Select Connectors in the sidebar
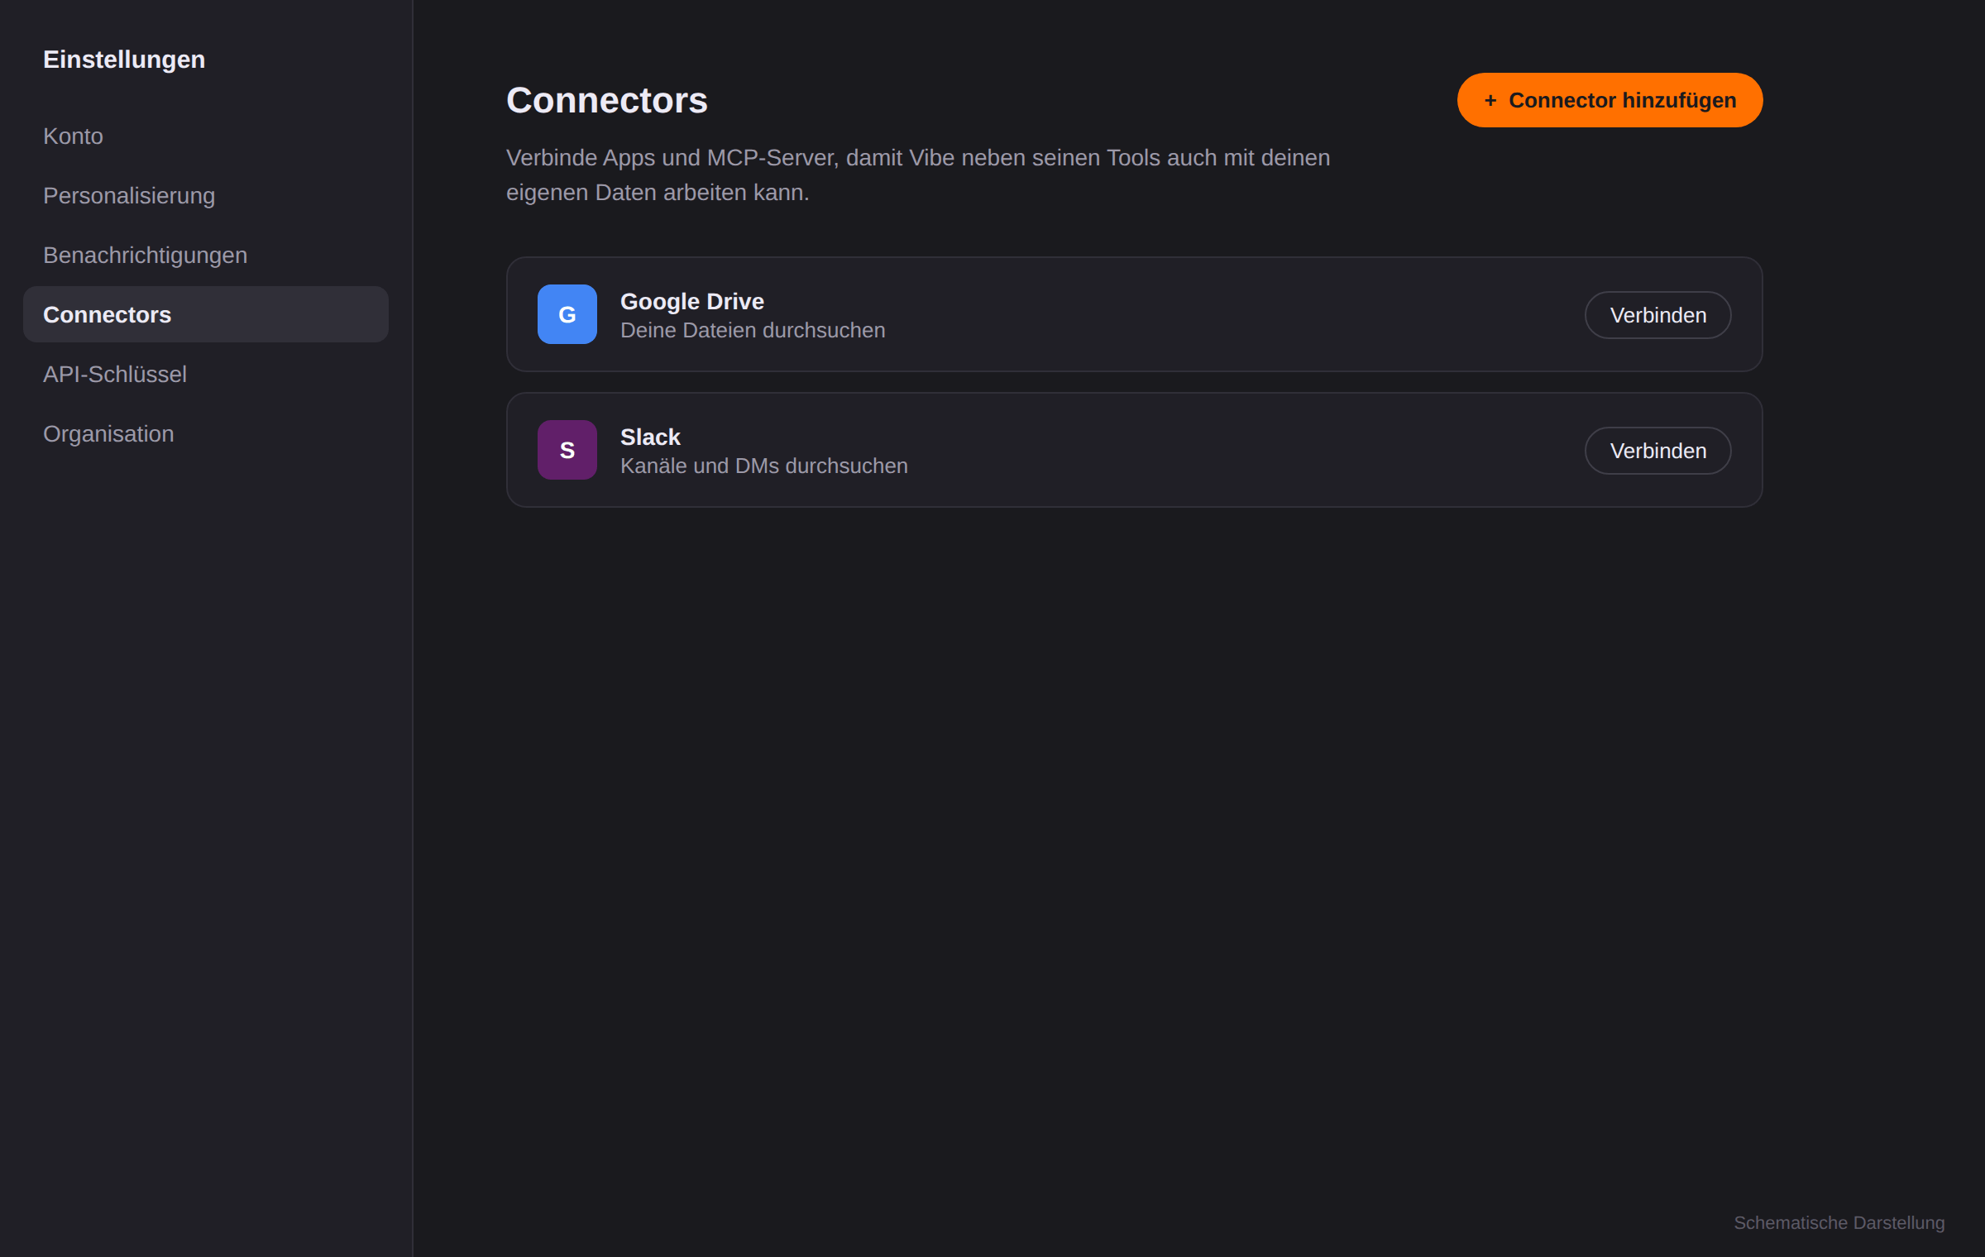The height and width of the screenshot is (1257, 1985). point(206,315)
